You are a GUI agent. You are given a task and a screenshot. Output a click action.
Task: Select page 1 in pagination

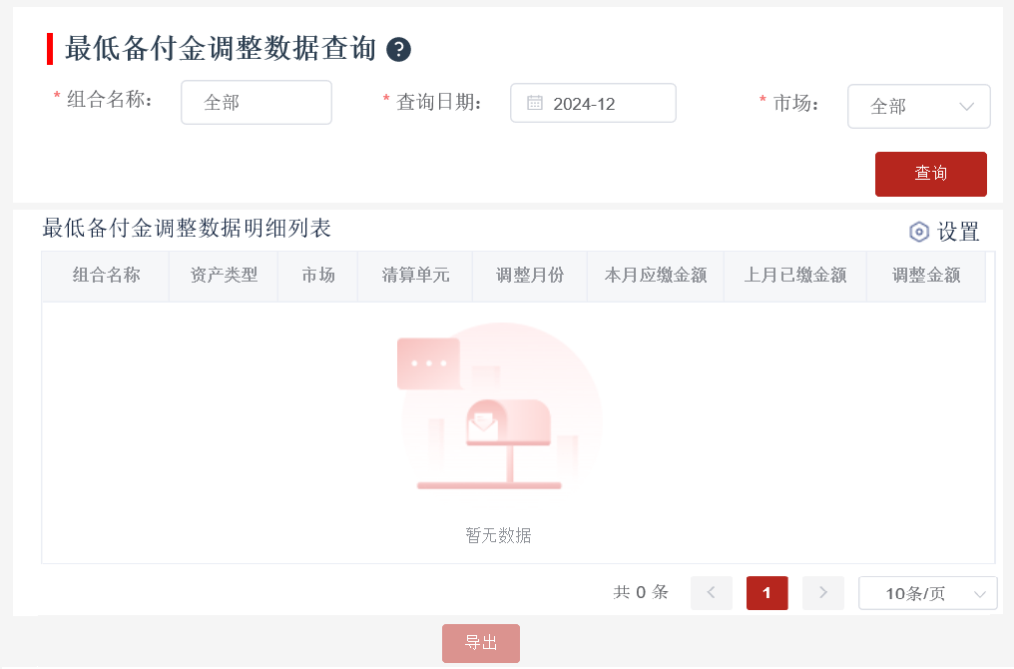point(766,593)
